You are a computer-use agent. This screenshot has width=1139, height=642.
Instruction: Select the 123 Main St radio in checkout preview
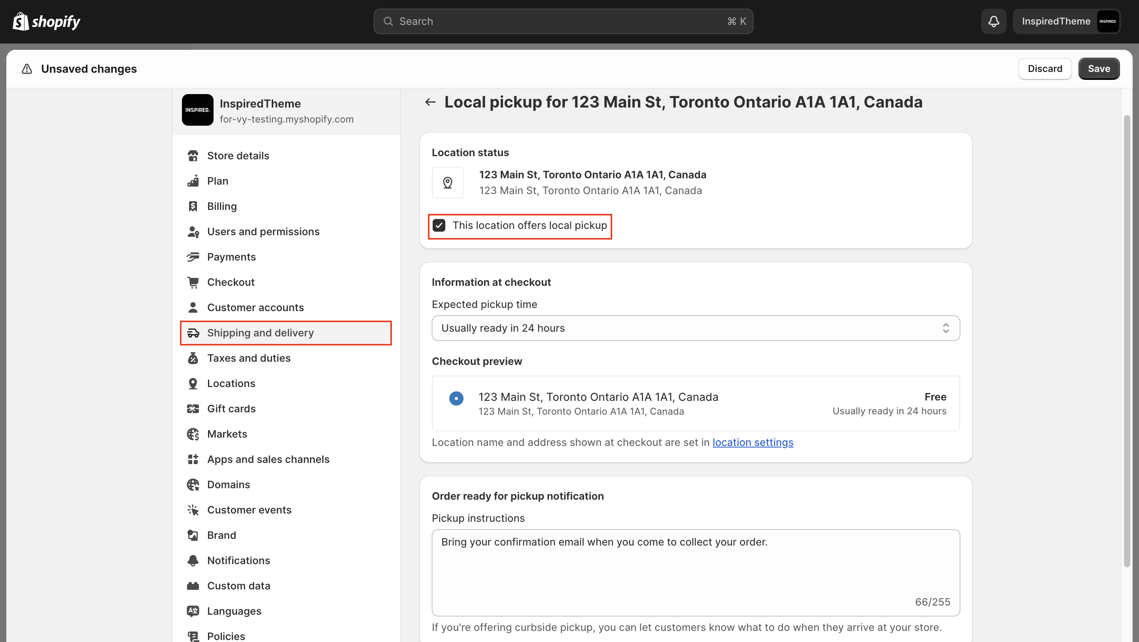(456, 398)
